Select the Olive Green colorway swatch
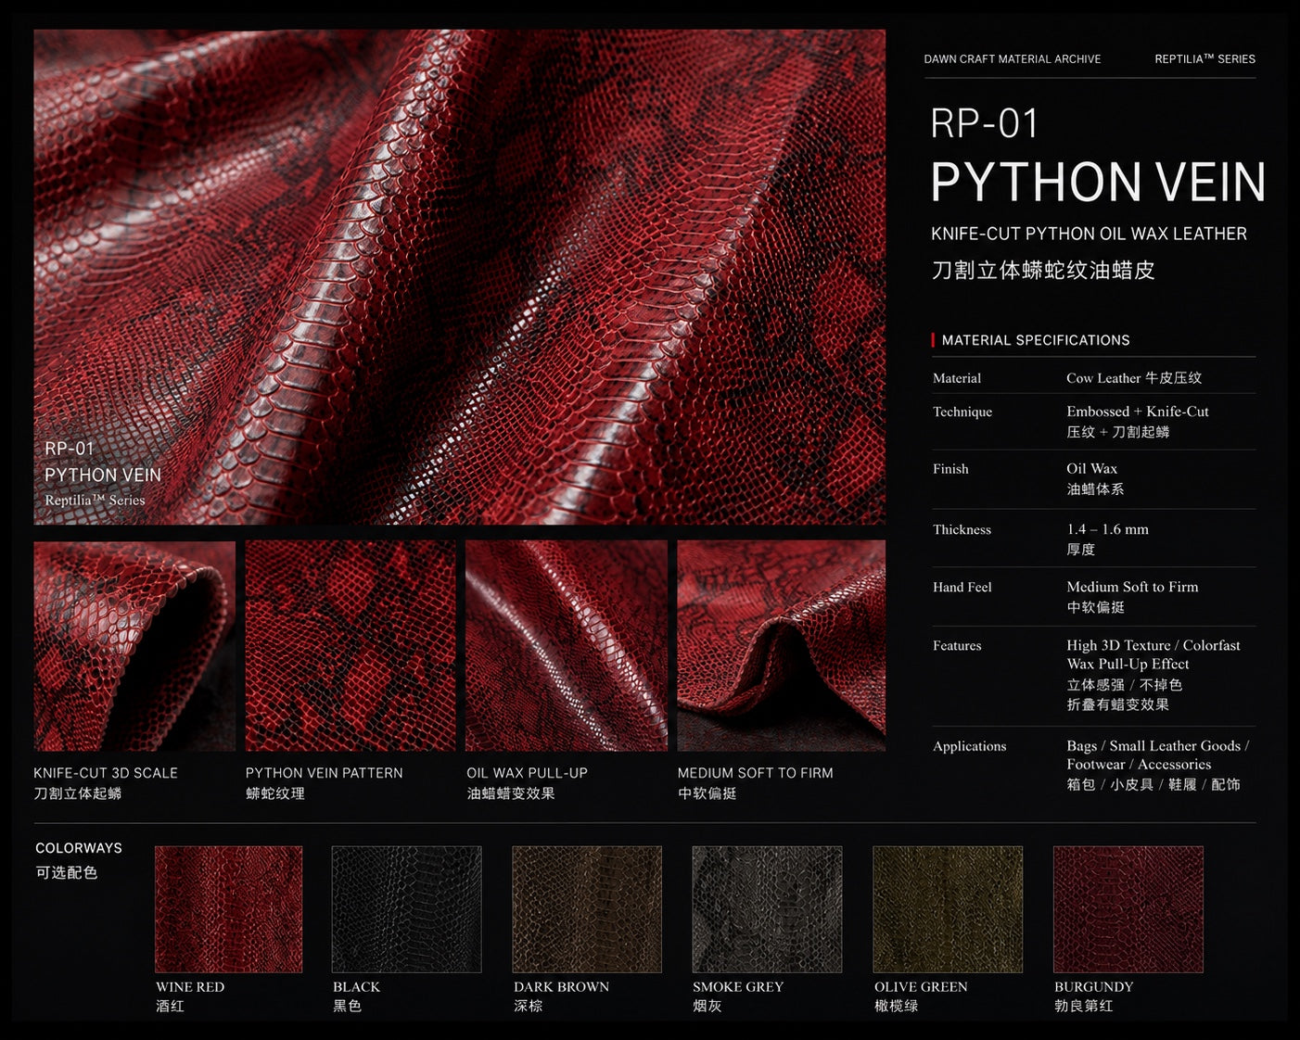The width and height of the screenshot is (1300, 1040). (948, 908)
